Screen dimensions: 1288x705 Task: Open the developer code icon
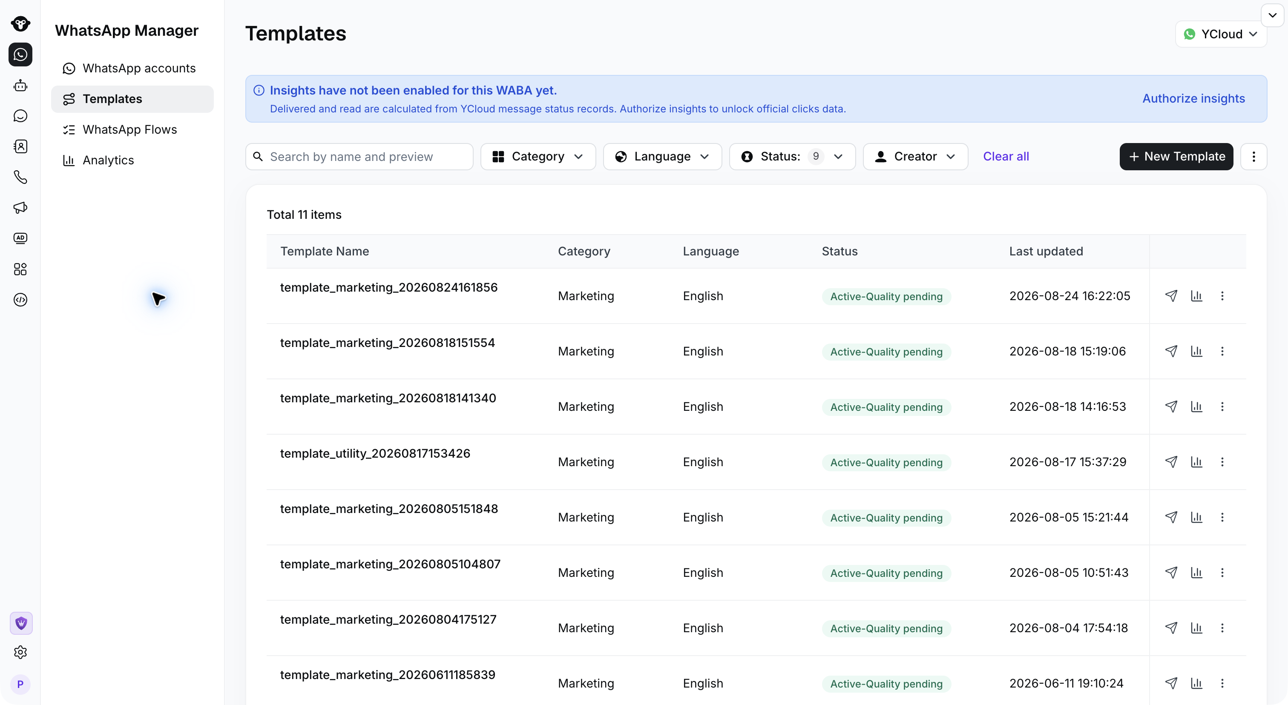point(20,300)
